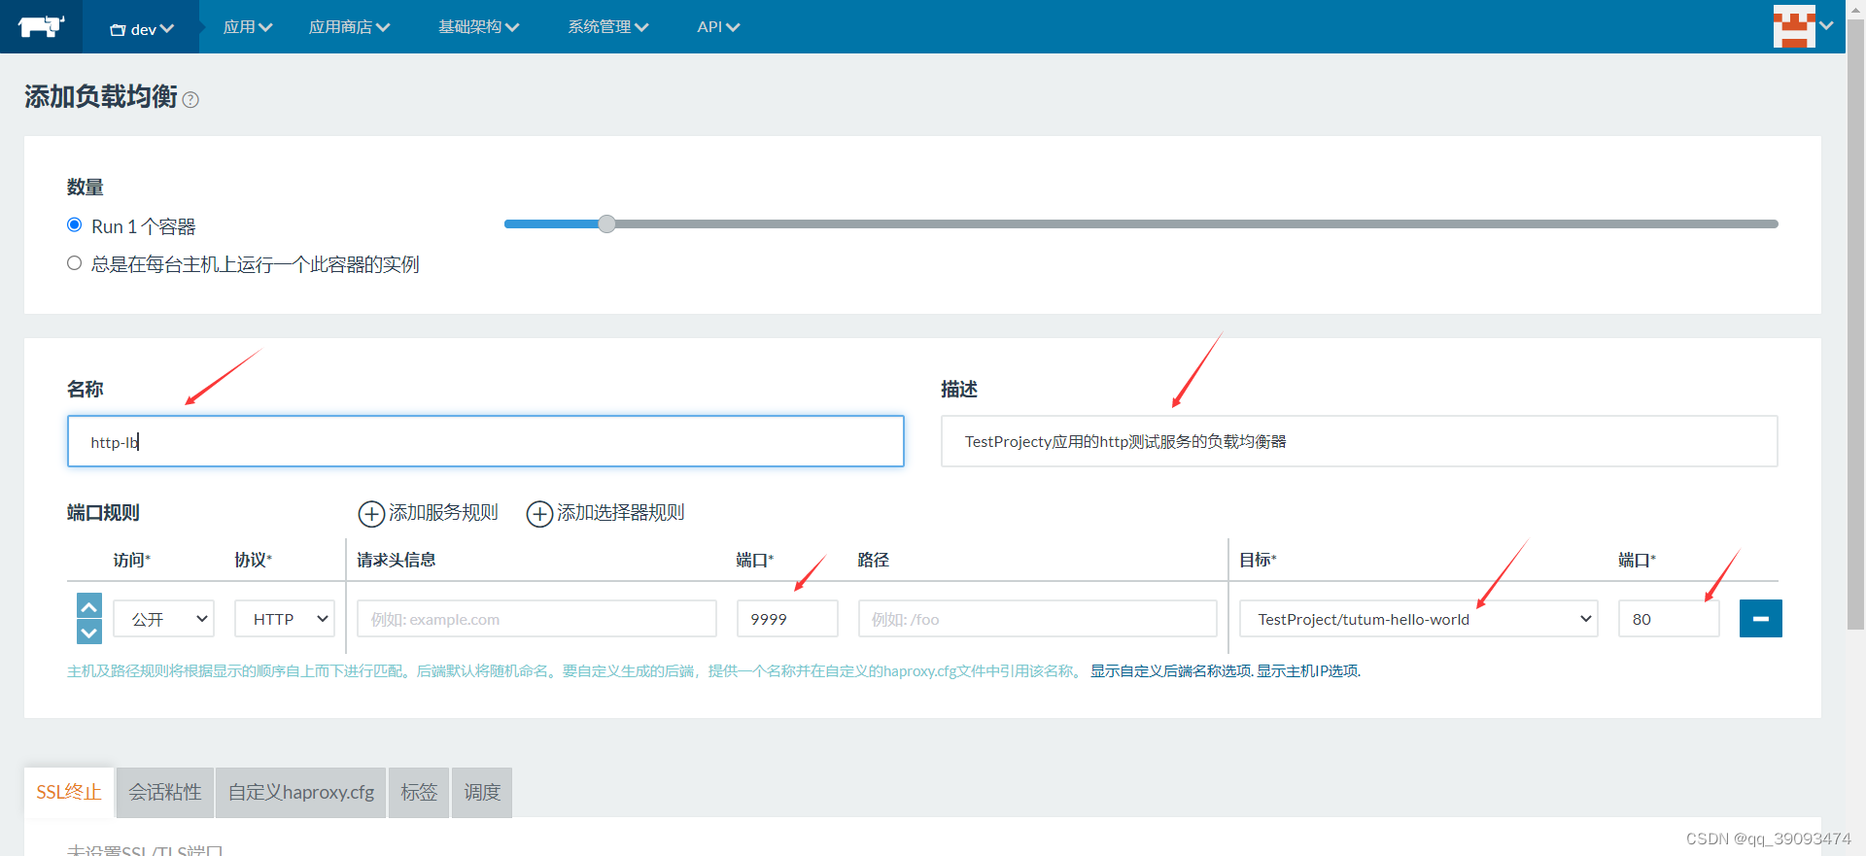Select 总是在每台主机上运行一个此容器的实例 radio
This screenshot has width=1866, height=856.
(x=74, y=263)
